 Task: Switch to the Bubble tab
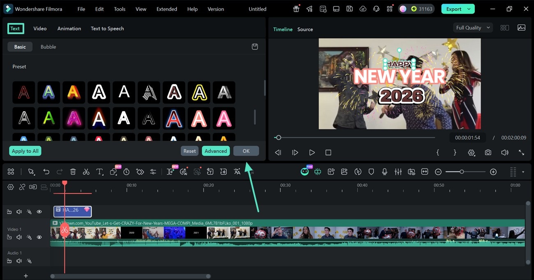[48, 46]
